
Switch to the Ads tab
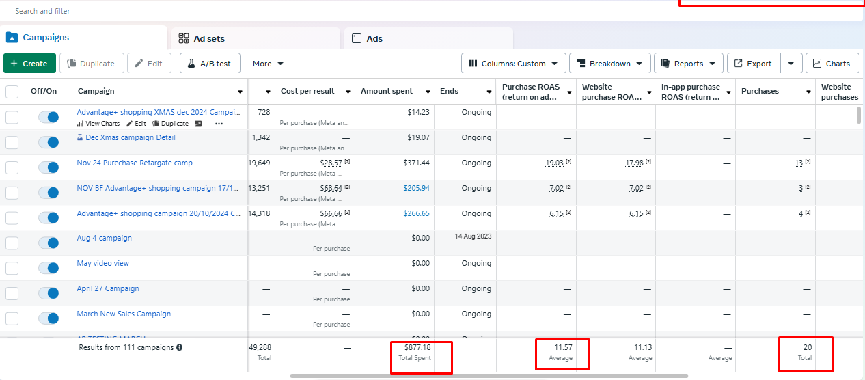coord(428,39)
